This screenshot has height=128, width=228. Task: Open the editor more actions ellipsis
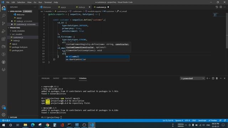coord(225,7)
